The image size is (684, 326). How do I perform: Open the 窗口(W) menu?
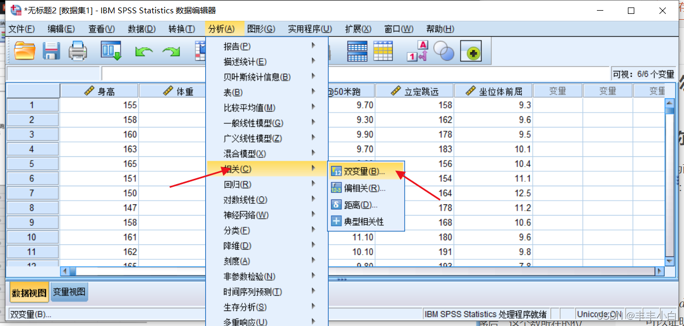pyautogui.click(x=399, y=29)
